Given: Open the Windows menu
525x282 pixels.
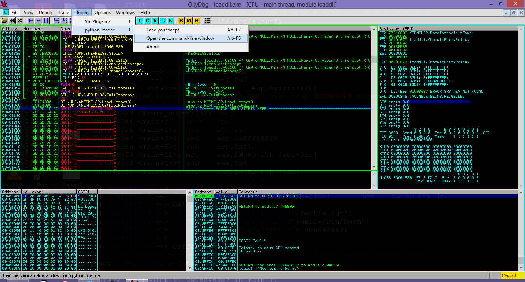Looking at the screenshot, I should (125, 13).
